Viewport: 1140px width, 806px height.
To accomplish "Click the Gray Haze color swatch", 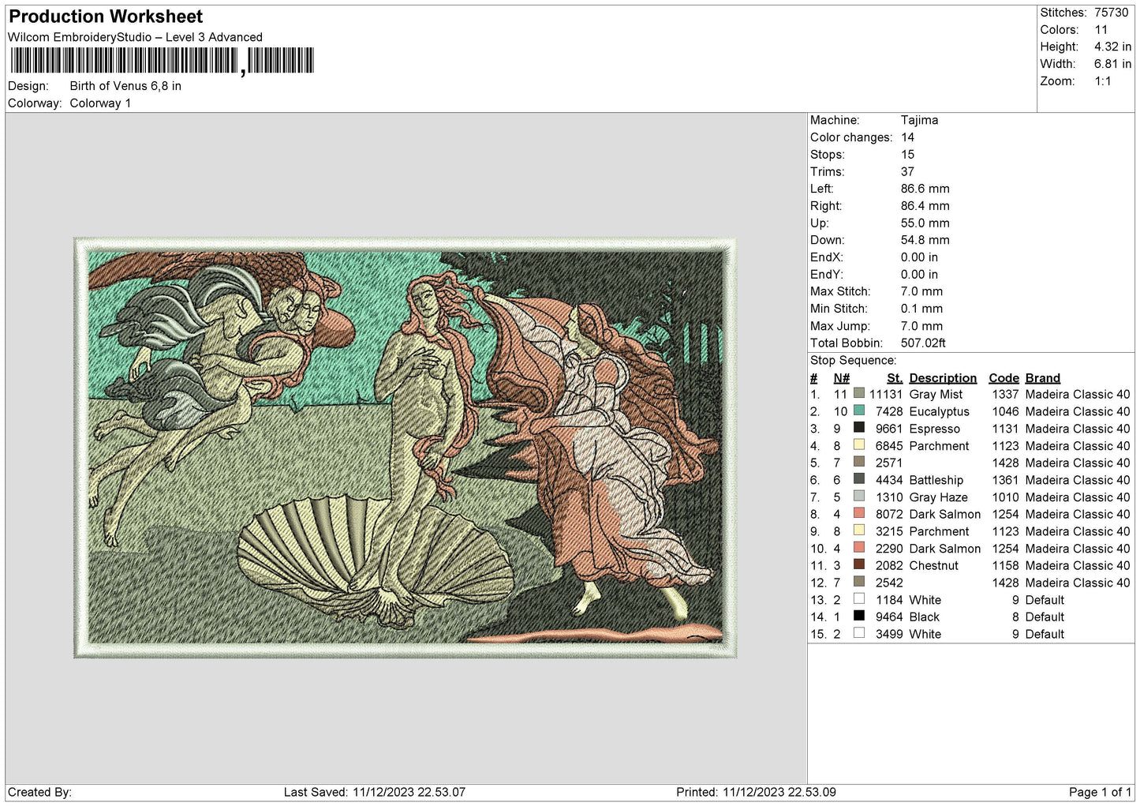I will click(859, 497).
